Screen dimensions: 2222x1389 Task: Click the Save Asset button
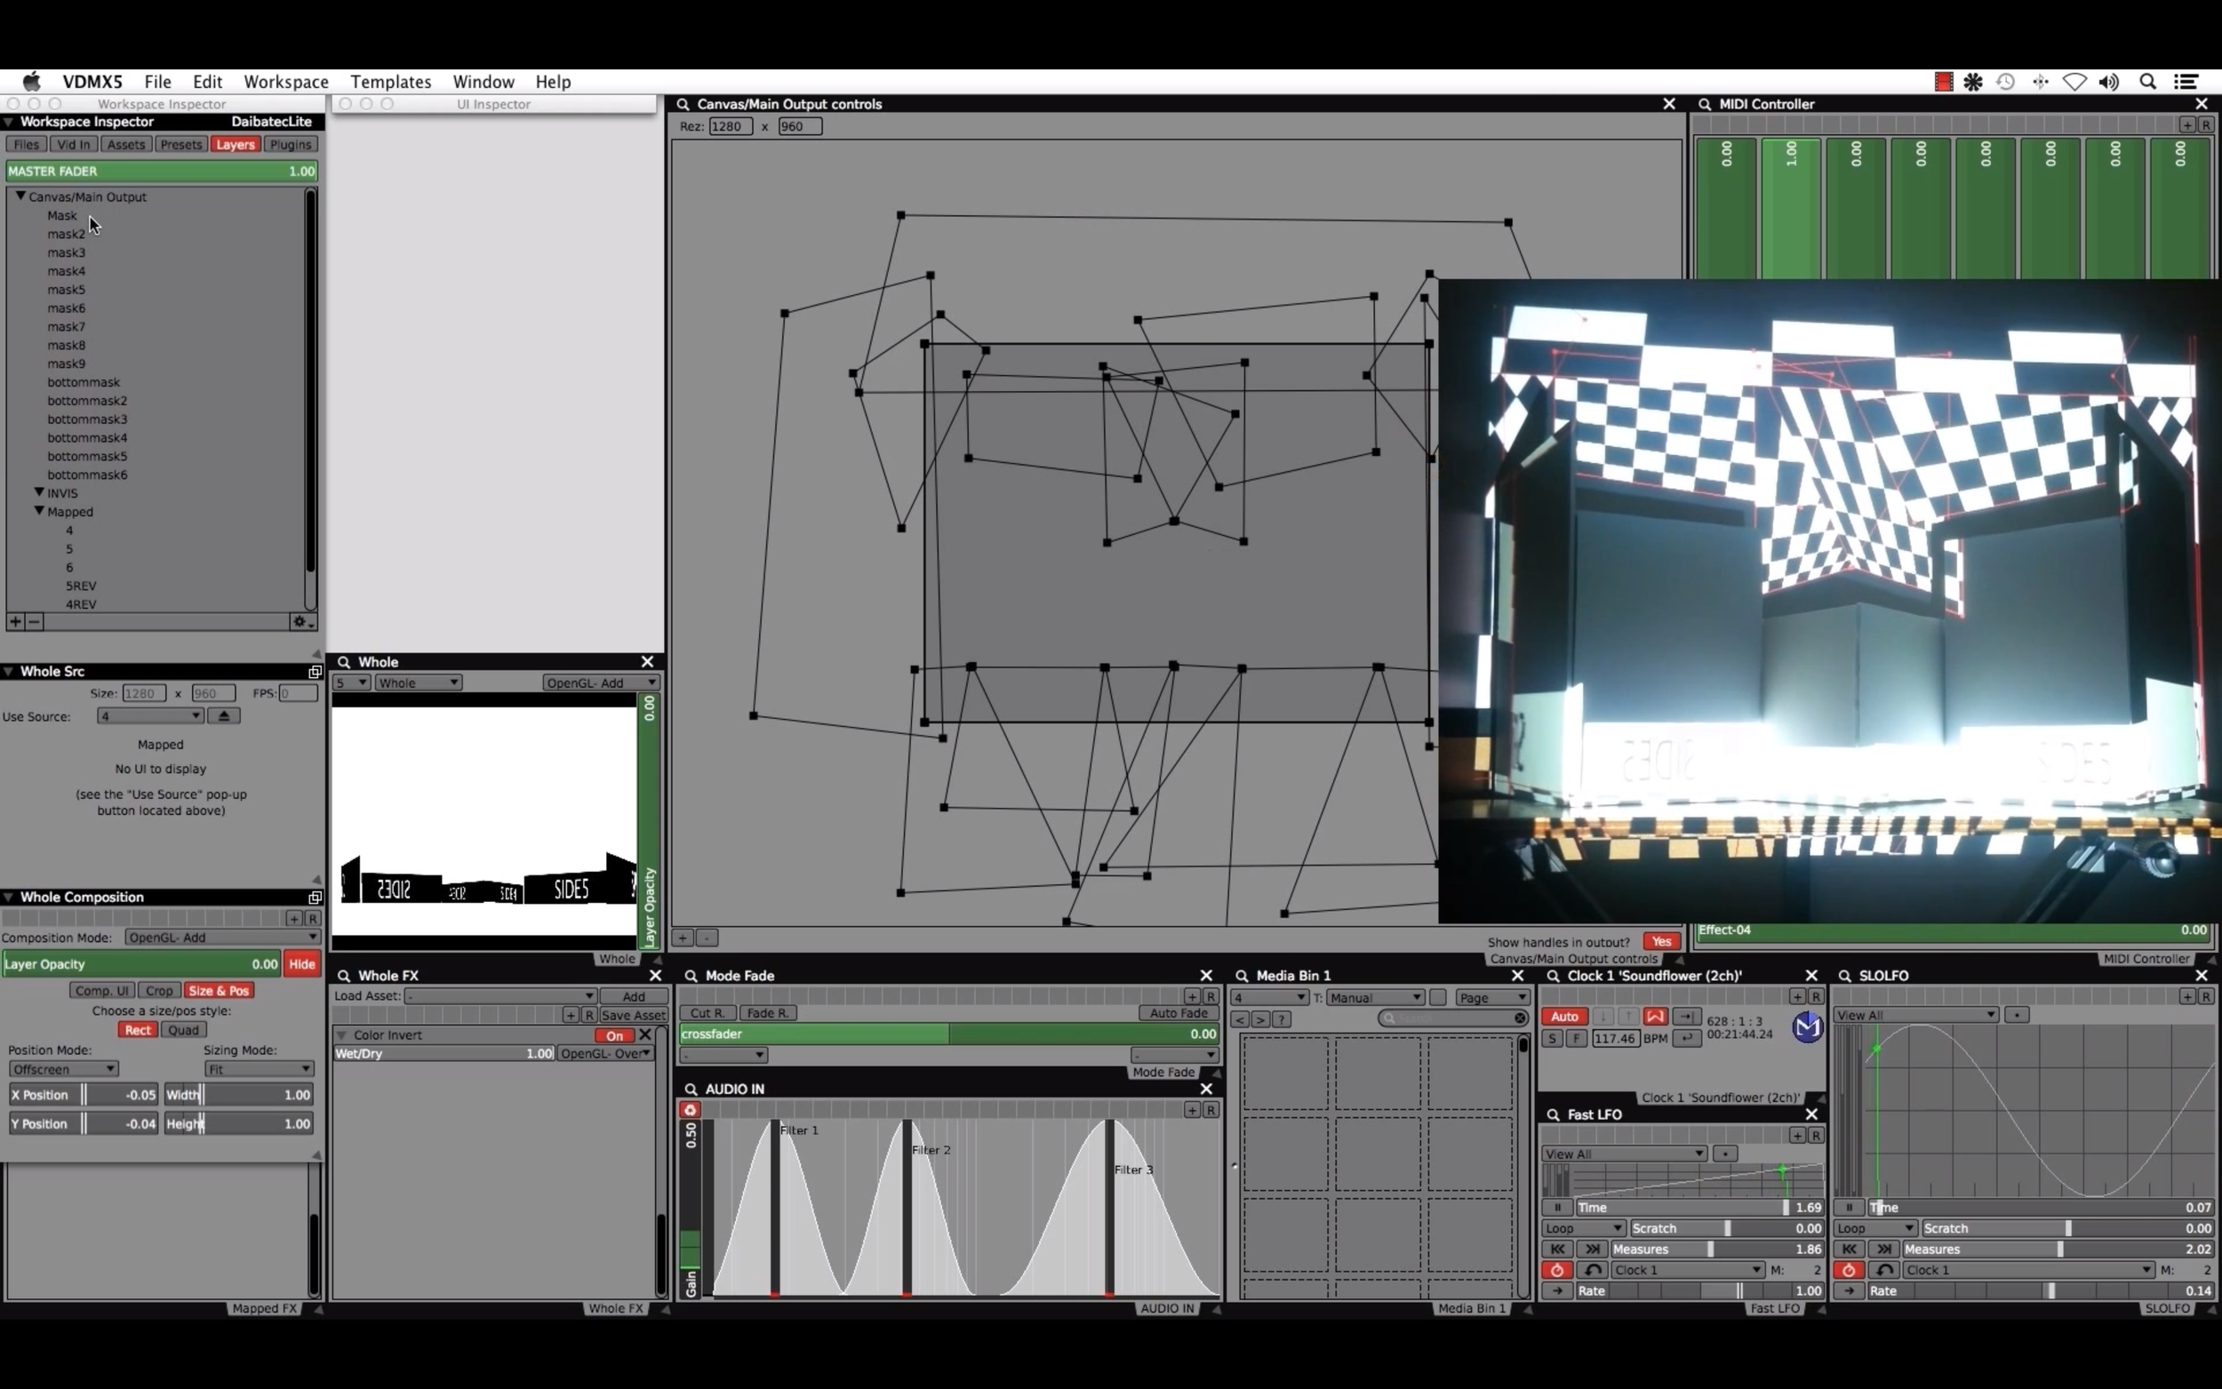pyautogui.click(x=633, y=1015)
